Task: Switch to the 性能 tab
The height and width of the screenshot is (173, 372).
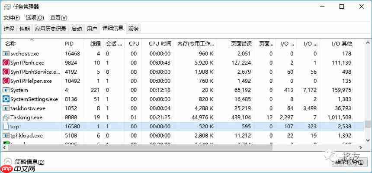Action: tap(25, 29)
